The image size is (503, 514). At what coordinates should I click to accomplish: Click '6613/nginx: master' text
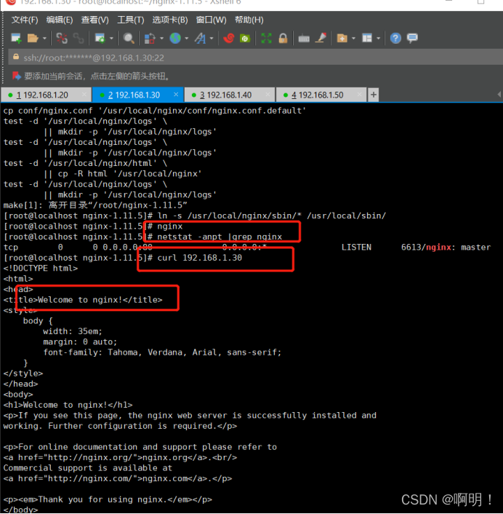(446, 247)
